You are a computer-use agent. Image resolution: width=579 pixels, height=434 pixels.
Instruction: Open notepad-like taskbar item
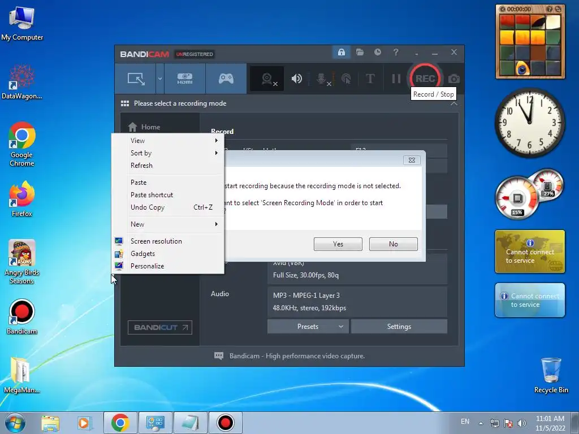tap(190, 423)
